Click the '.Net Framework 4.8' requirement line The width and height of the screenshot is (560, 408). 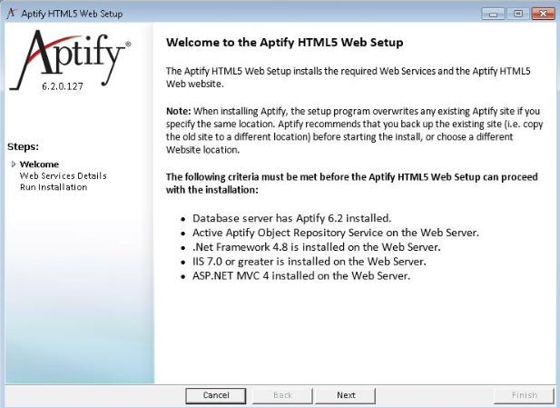click(x=317, y=247)
